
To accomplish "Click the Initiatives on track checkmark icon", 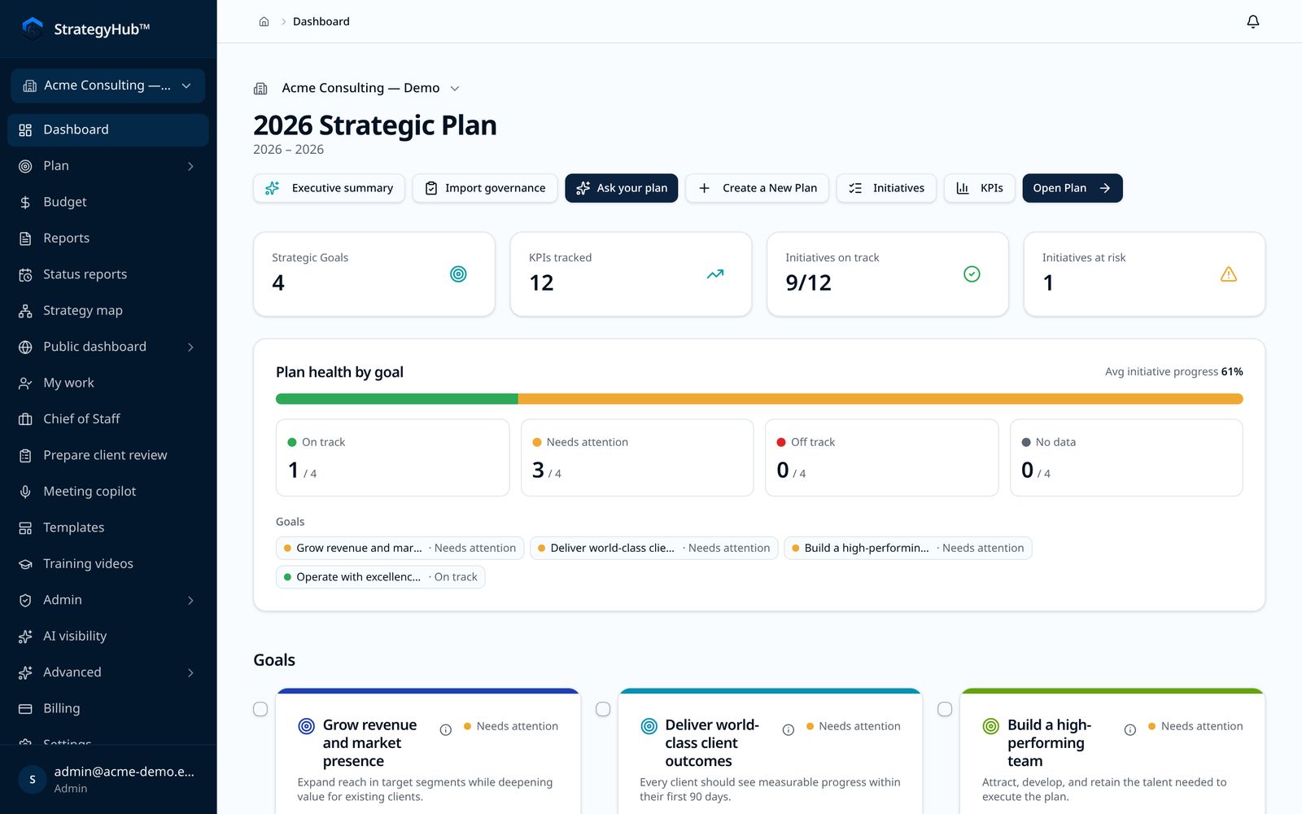I will pos(972,274).
